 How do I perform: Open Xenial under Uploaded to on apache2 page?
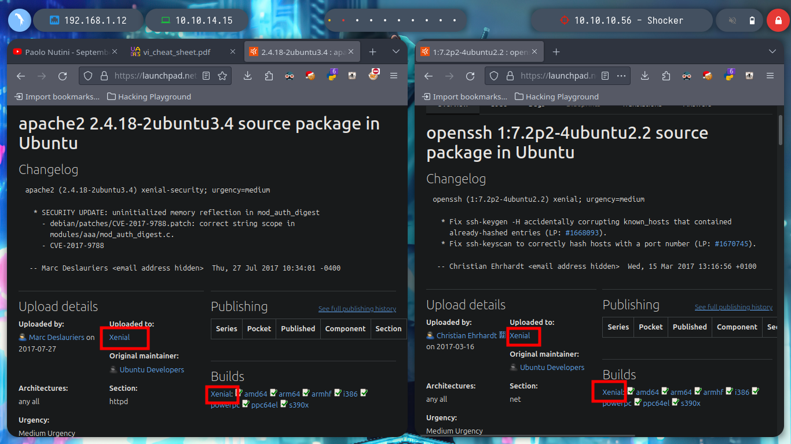(119, 337)
